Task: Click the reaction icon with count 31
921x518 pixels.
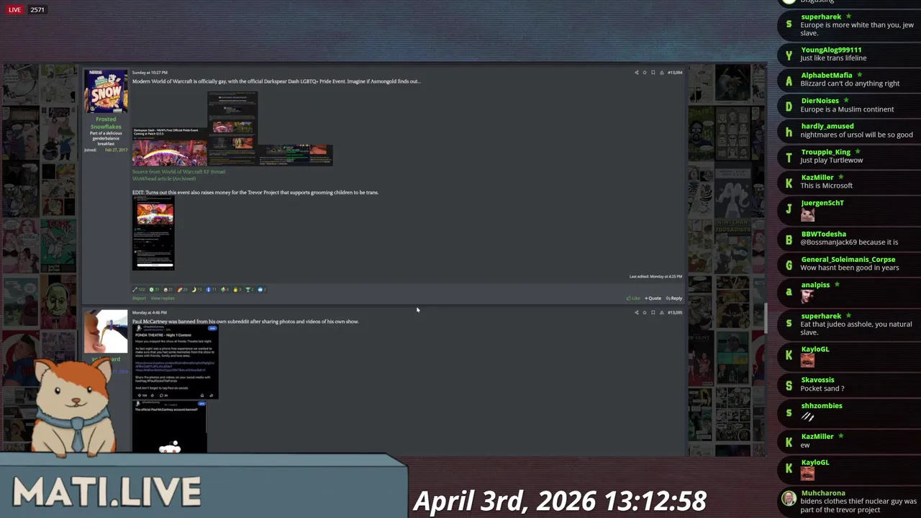Action: (x=151, y=289)
